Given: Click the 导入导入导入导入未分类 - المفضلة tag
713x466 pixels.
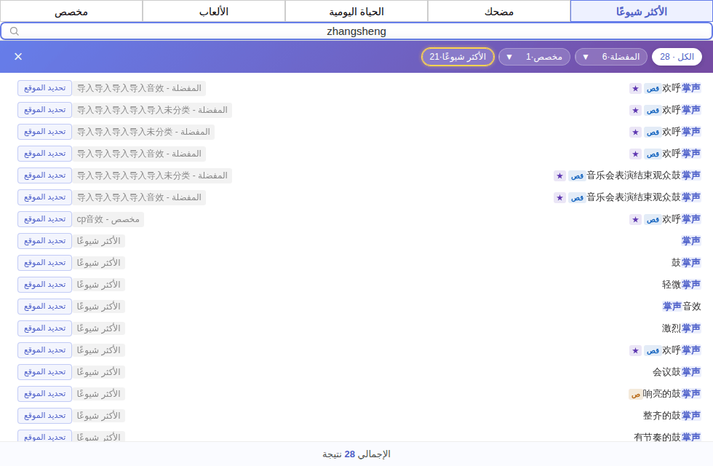Looking at the screenshot, I should tap(143, 132).
